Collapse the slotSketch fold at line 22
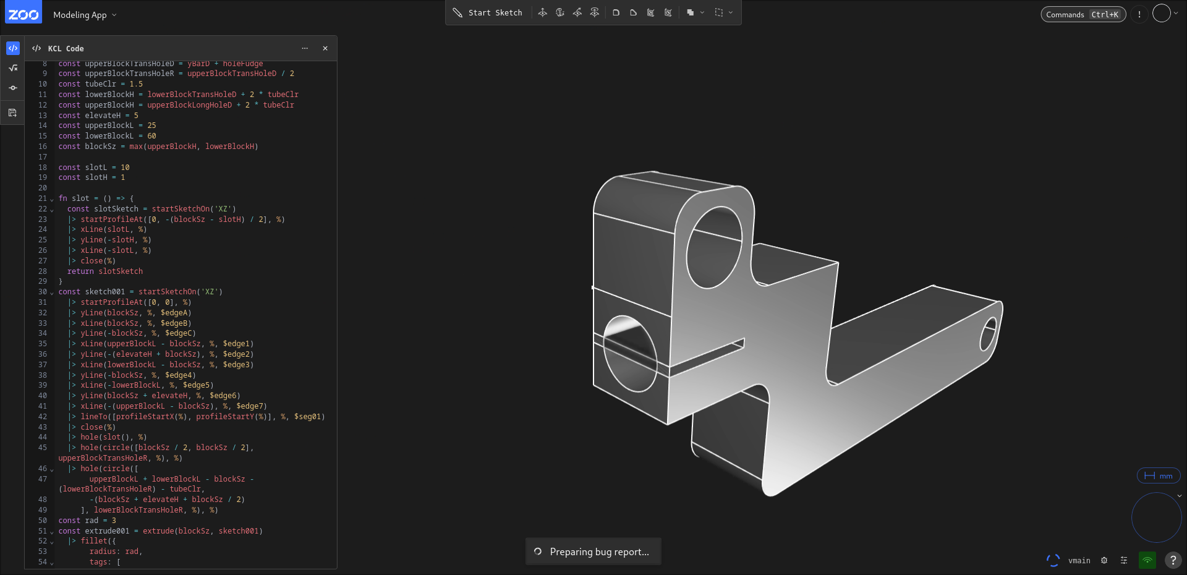This screenshot has width=1187, height=575. click(x=52, y=210)
